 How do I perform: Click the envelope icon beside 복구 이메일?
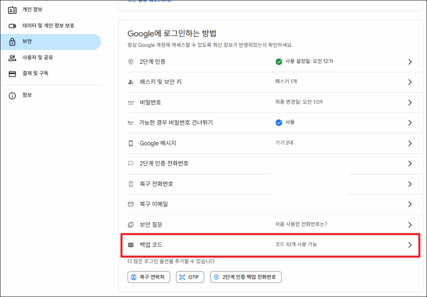tap(131, 204)
